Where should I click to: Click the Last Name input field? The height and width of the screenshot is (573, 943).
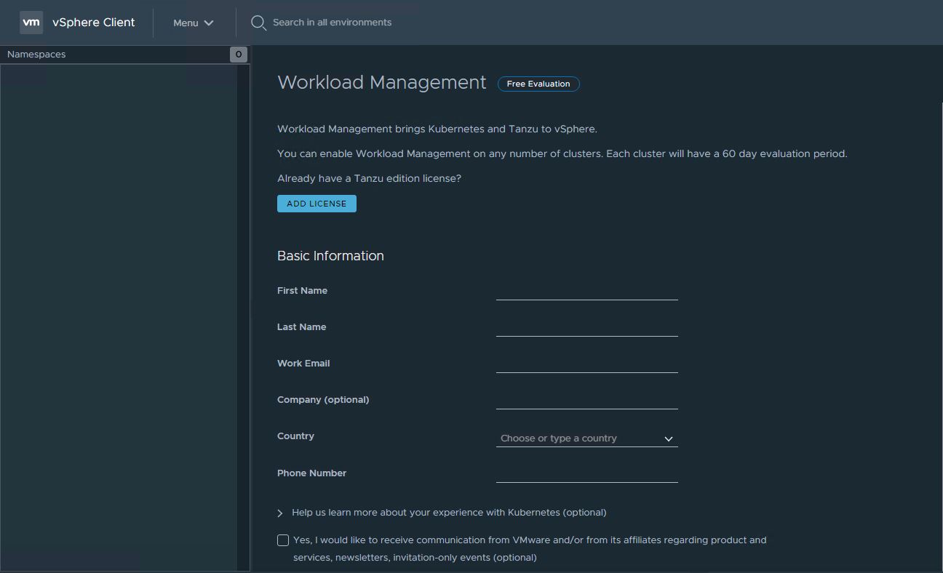[x=586, y=327]
